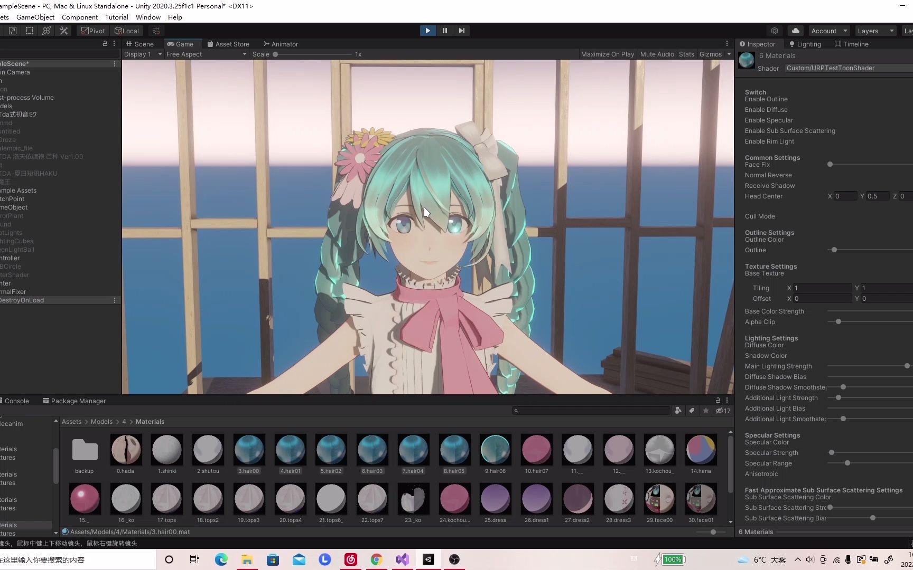Click the Windows Task View icon
This screenshot has height=570, width=913.
(x=194, y=559)
